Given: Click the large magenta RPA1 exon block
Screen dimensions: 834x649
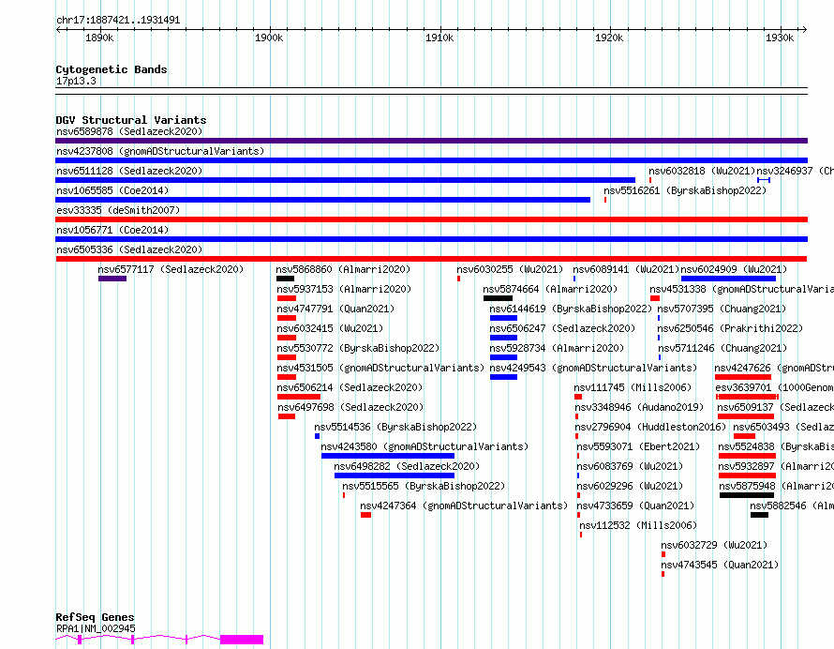Looking at the screenshot, I should (242, 640).
